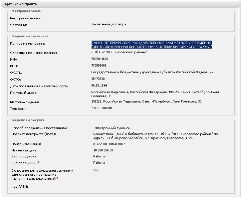This screenshot has height=197, width=241.
Task: Click the Реестровая запись section title
Action: tap(26, 11)
